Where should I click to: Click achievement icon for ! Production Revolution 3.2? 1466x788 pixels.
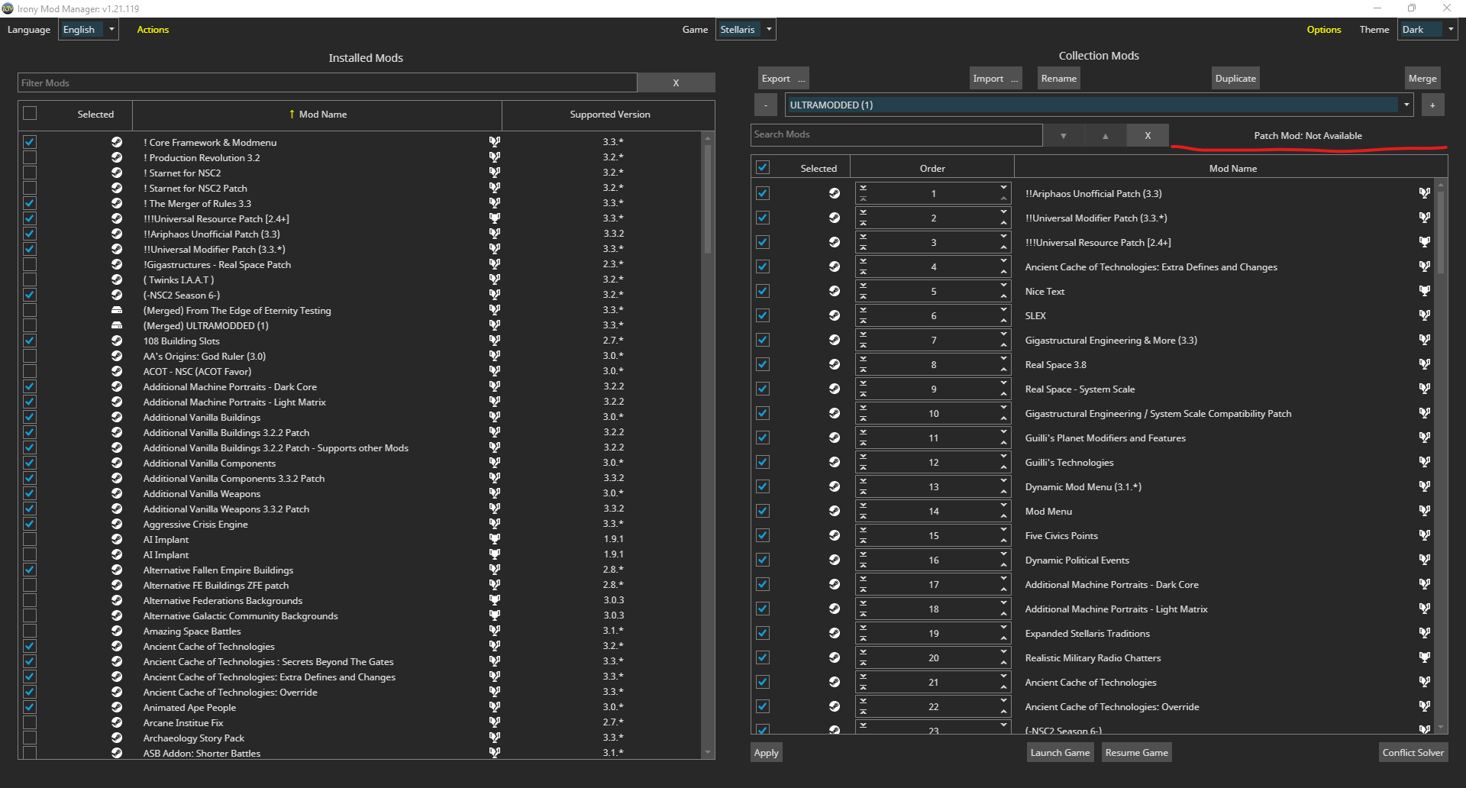click(495, 157)
